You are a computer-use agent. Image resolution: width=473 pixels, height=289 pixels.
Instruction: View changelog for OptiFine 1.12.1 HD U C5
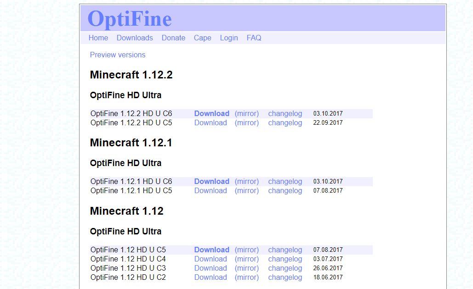[x=285, y=190]
